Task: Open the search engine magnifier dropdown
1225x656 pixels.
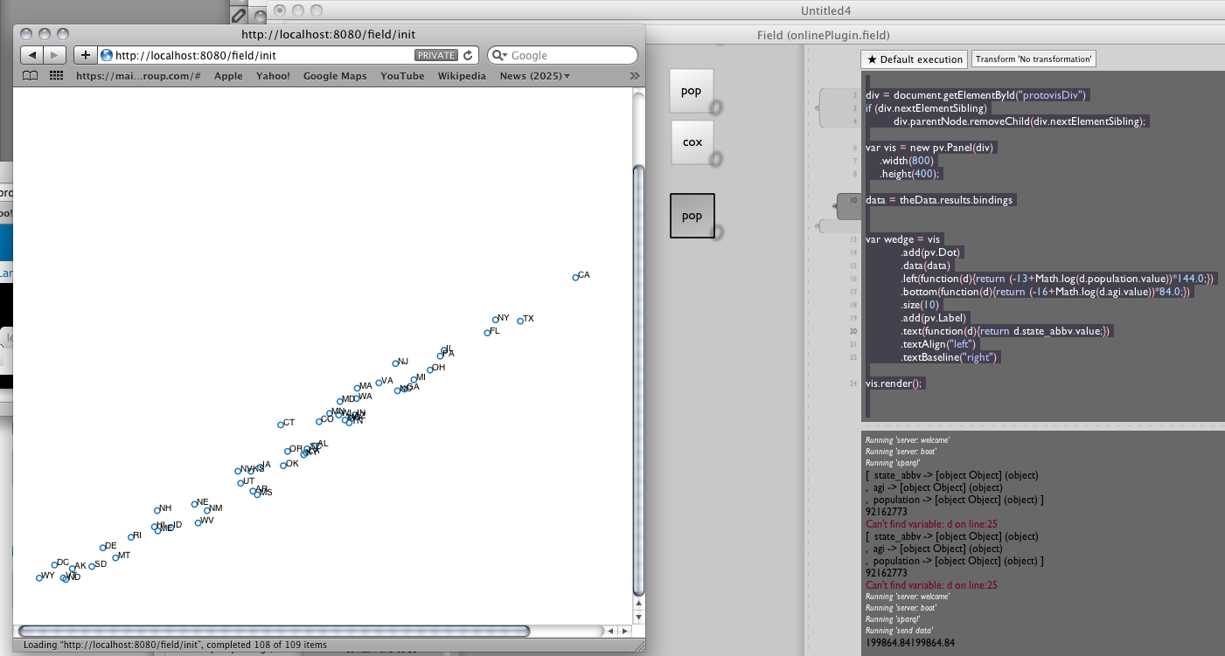Action: point(500,55)
